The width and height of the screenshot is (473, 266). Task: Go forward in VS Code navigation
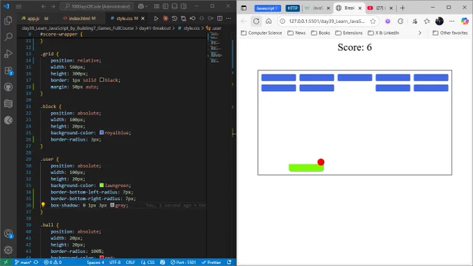53,6
